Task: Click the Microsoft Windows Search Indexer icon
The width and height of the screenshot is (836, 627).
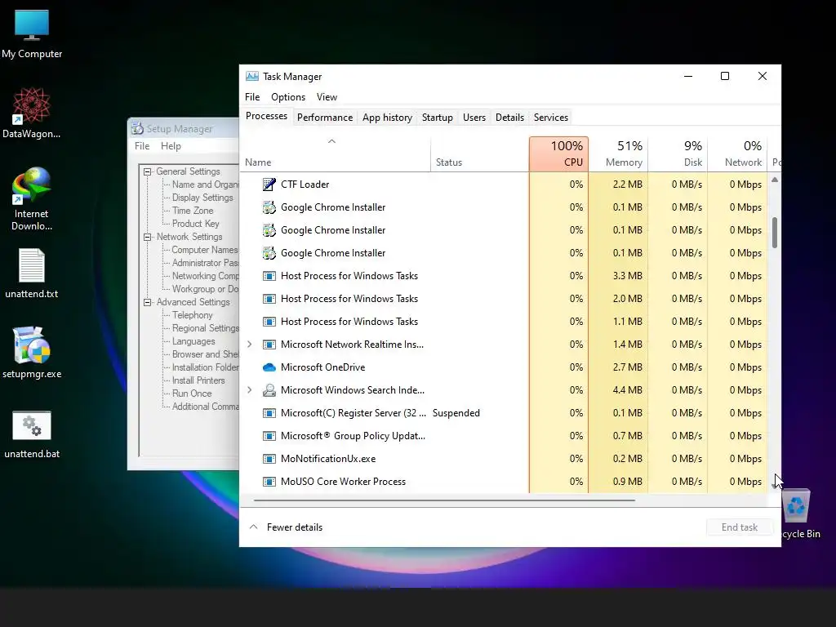Action: coord(269,390)
